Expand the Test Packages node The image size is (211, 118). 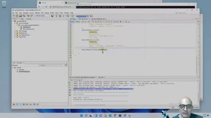coord(15,31)
